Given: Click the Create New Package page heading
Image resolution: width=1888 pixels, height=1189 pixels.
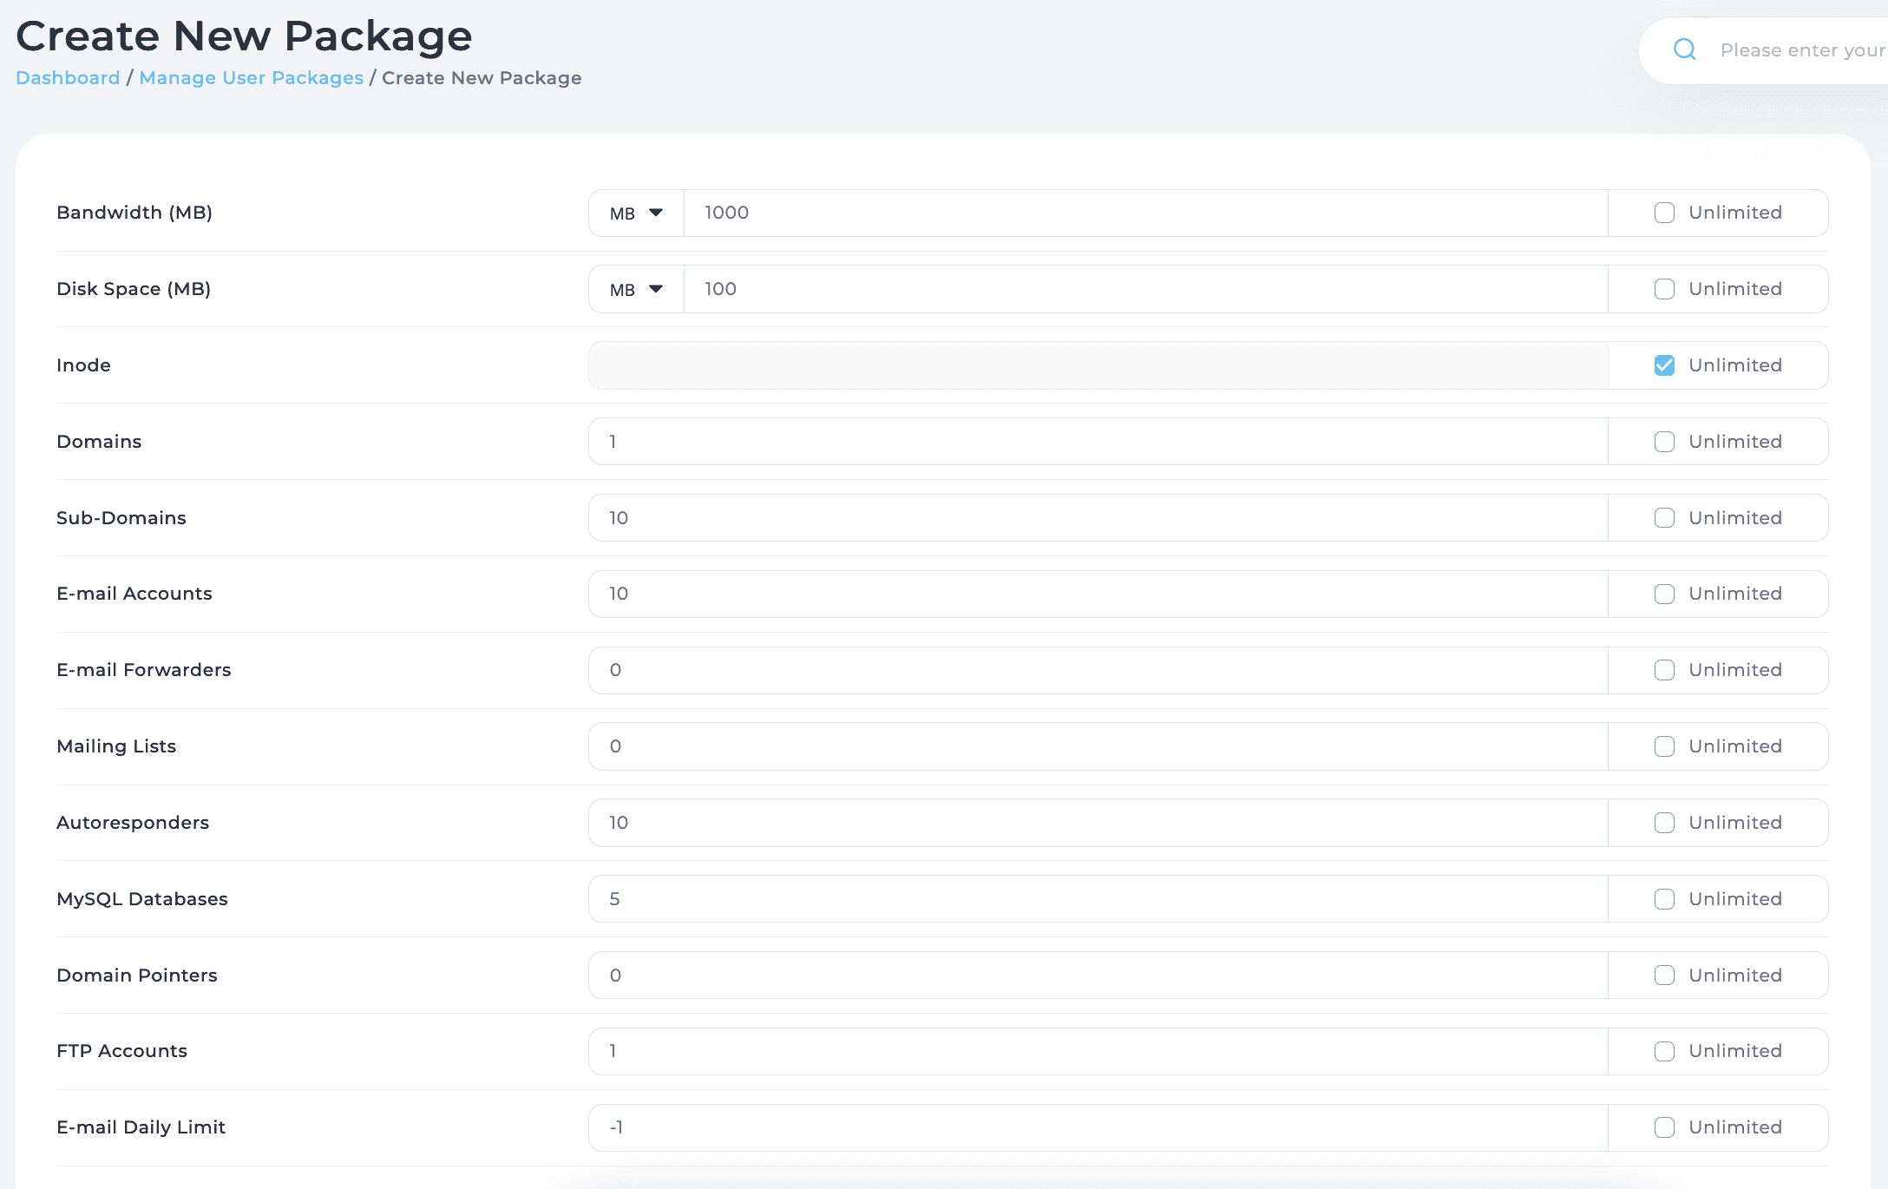Looking at the screenshot, I should coord(244,36).
